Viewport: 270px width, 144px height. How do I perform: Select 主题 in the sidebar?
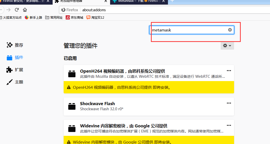[x=15, y=82]
